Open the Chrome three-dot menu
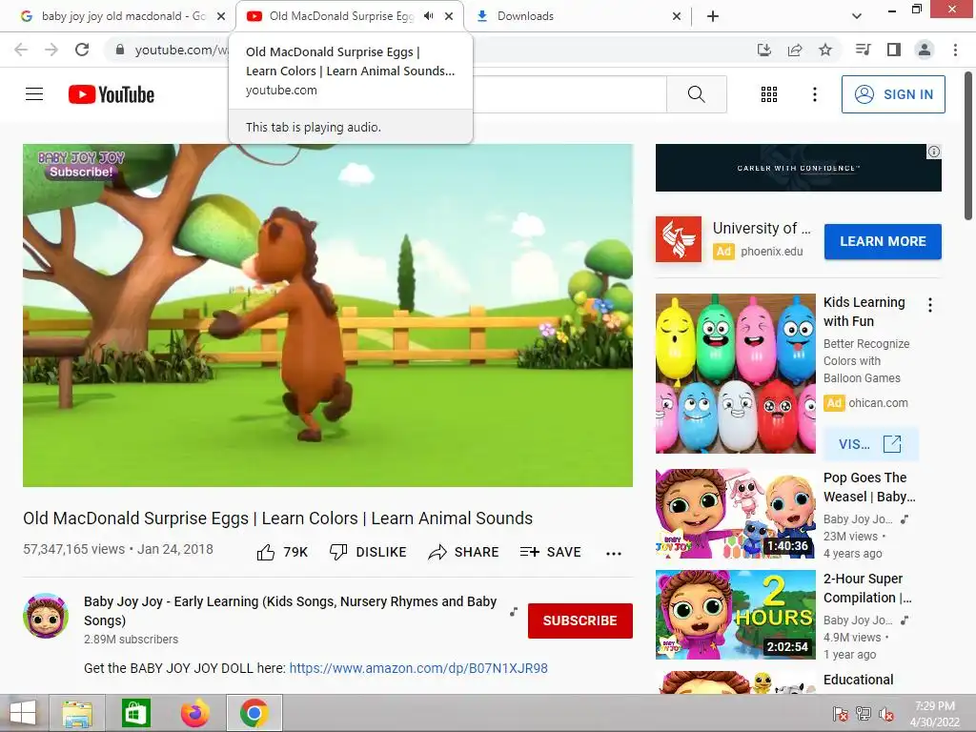The width and height of the screenshot is (976, 732). click(955, 50)
